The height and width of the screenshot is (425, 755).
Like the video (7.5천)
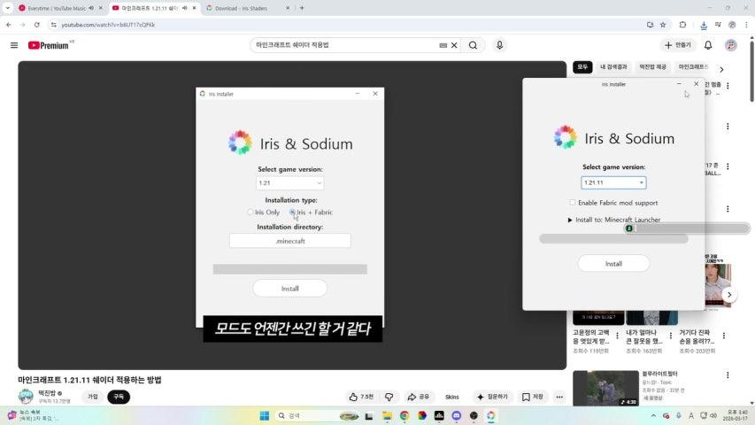[361, 397]
